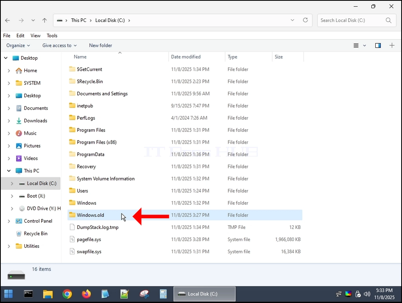Open the taskbar volume icon
This screenshot has height=303, width=402.
pos(367,294)
